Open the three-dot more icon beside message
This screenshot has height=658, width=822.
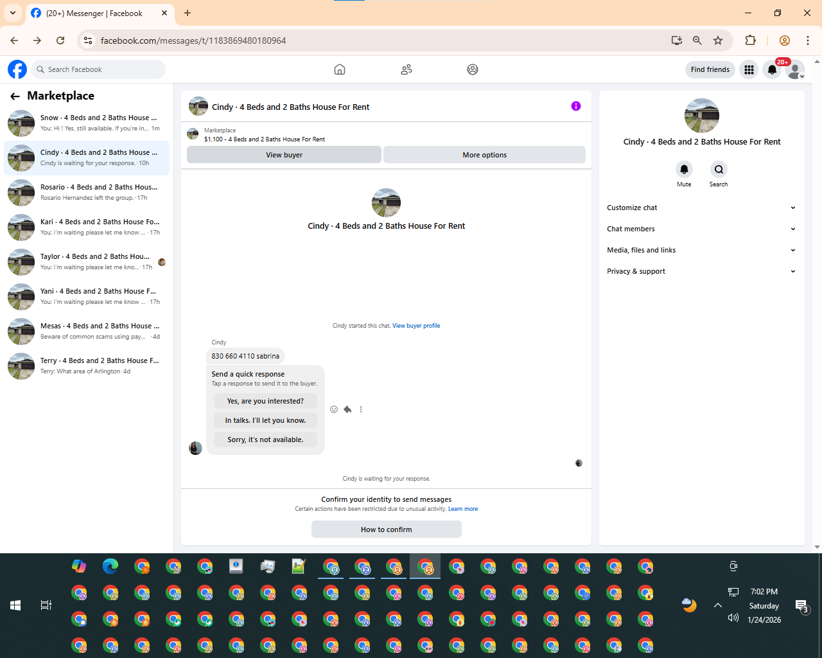point(361,409)
